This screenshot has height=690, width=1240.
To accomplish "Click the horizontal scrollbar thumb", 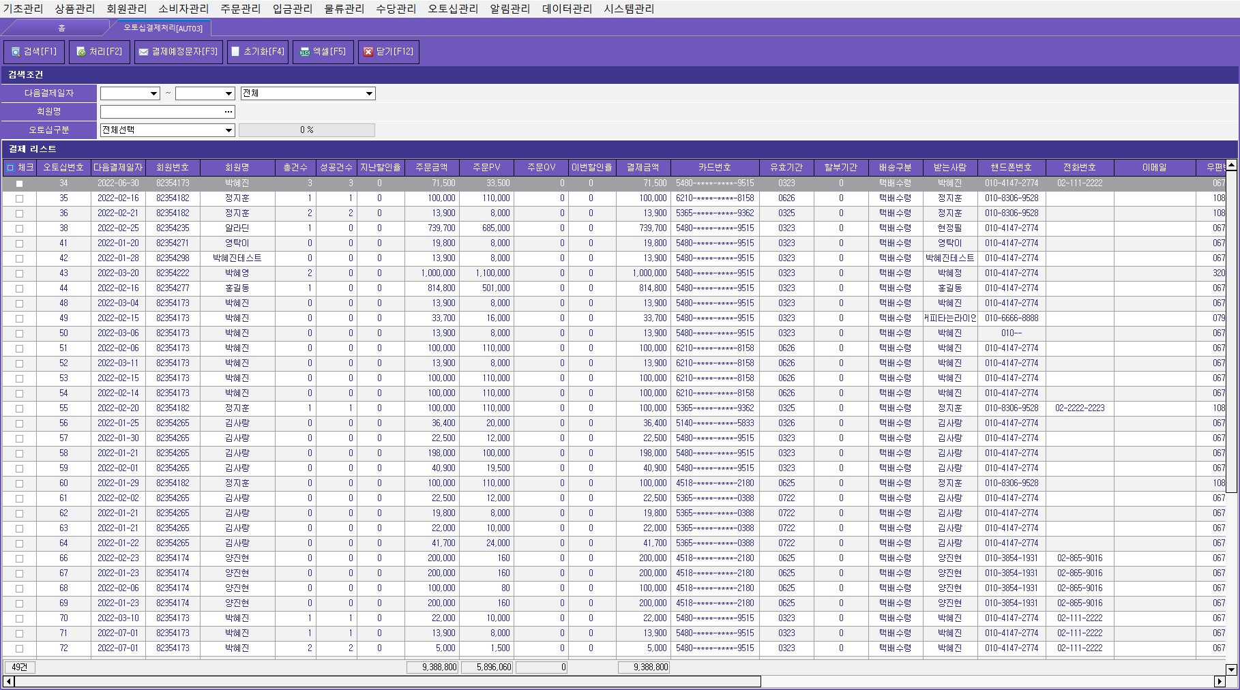I will 387,681.
